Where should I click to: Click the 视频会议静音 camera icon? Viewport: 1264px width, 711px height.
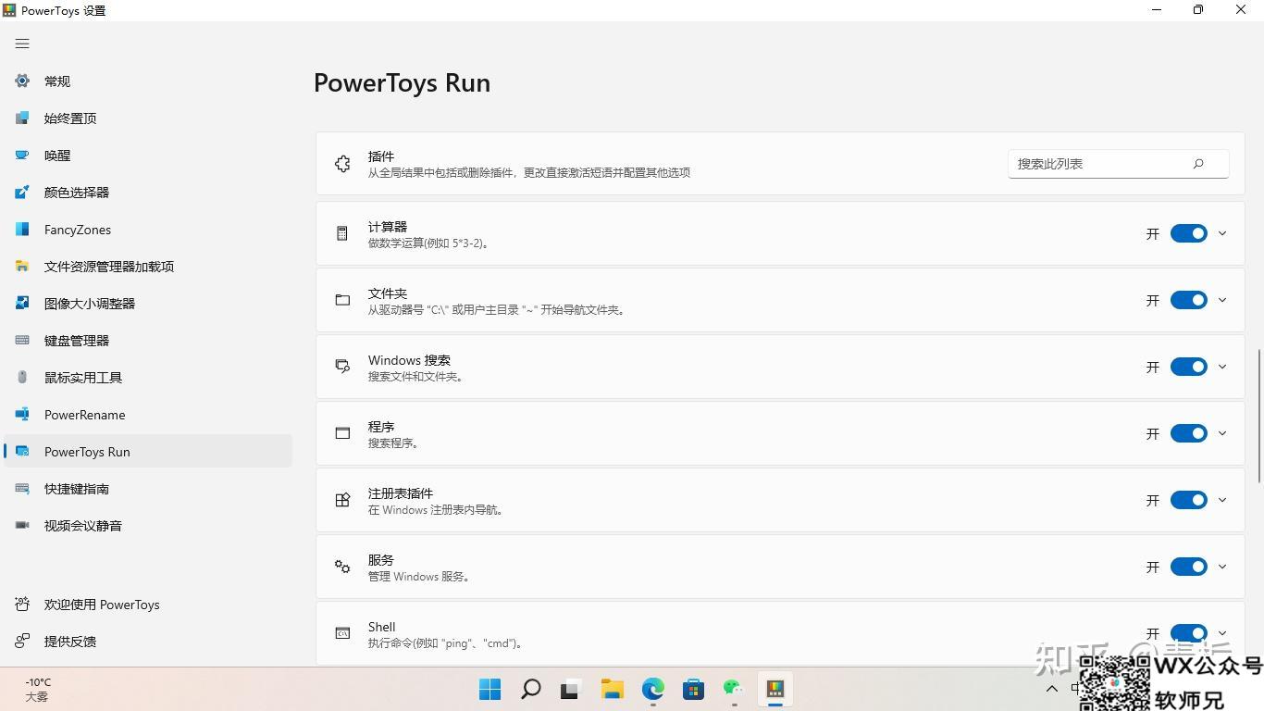tap(22, 526)
